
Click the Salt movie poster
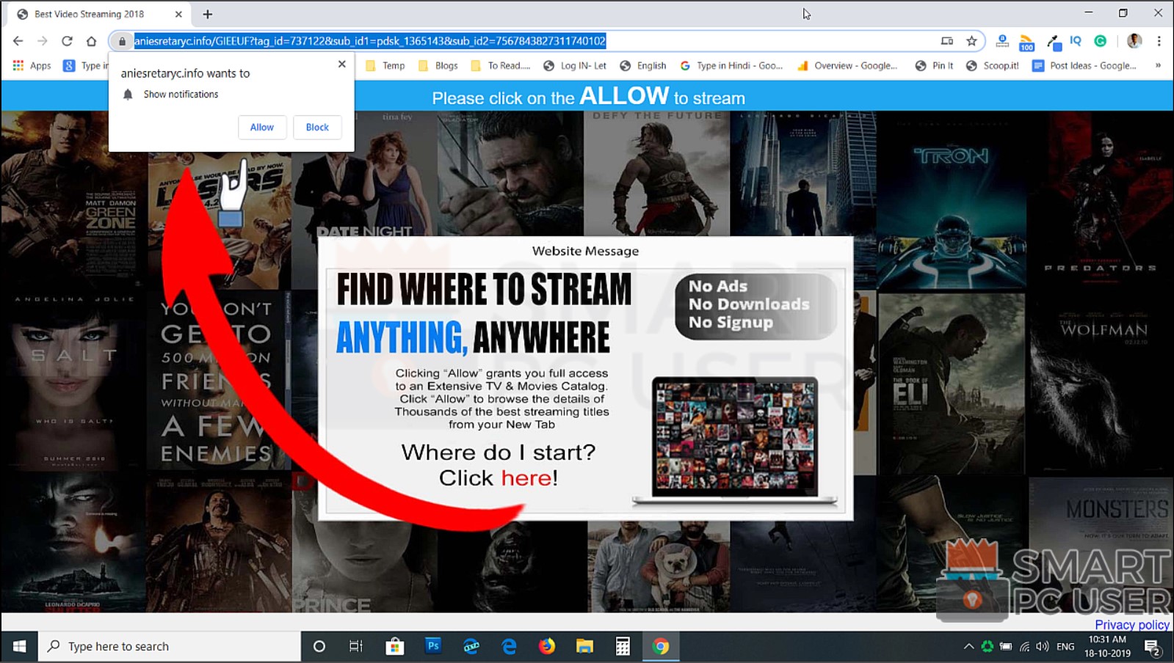click(73, 381)
